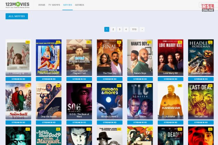Click HD badge on Untold poster
Image resolution: width=218 pixels, height=145 pixels.
tap(89, 42)
